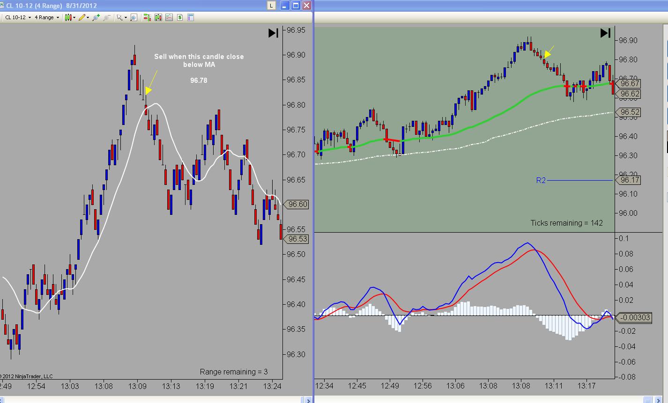
Task: Expand the cursor type dropdown arrow
Action: 126,18
